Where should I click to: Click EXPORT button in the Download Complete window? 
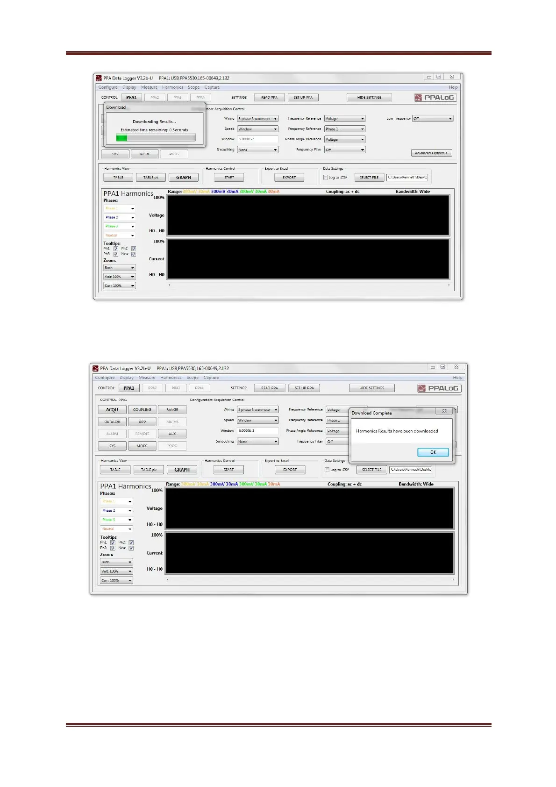pyautogui.click(x=290, y=470)
